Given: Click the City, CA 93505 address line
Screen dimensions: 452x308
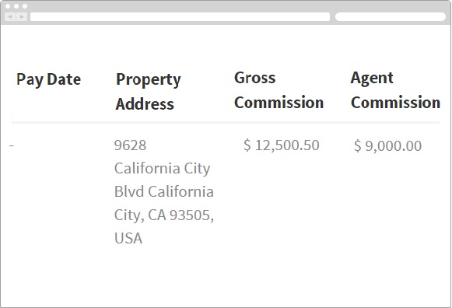Looking at the screenshot, I should tap(163, 215).
